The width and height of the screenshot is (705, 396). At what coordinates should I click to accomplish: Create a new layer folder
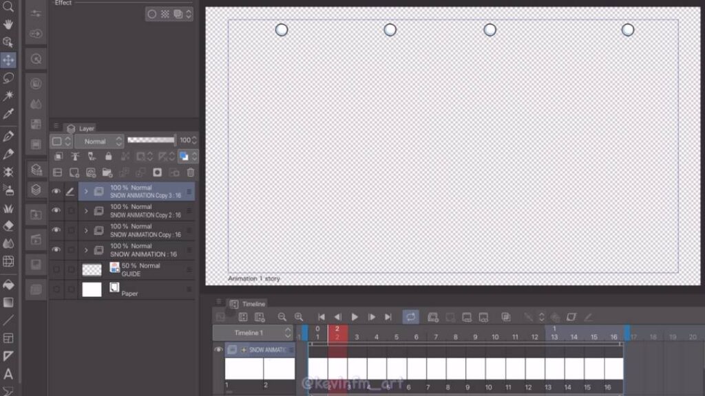107,173
